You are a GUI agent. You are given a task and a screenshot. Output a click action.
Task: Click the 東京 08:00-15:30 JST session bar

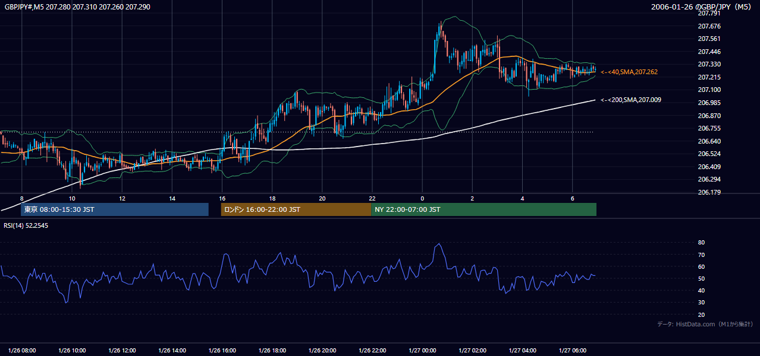(x=115, y=209)
